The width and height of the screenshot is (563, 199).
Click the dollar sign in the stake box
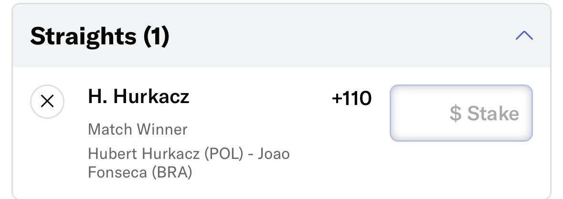(455, 113)
